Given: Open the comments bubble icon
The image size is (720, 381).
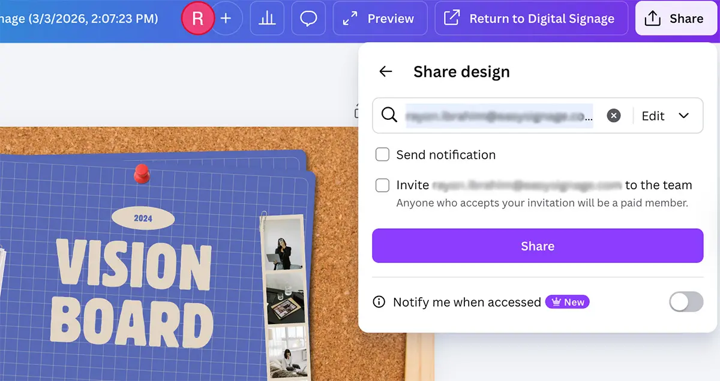Looking at the screenshot, I should coord(308,18).
